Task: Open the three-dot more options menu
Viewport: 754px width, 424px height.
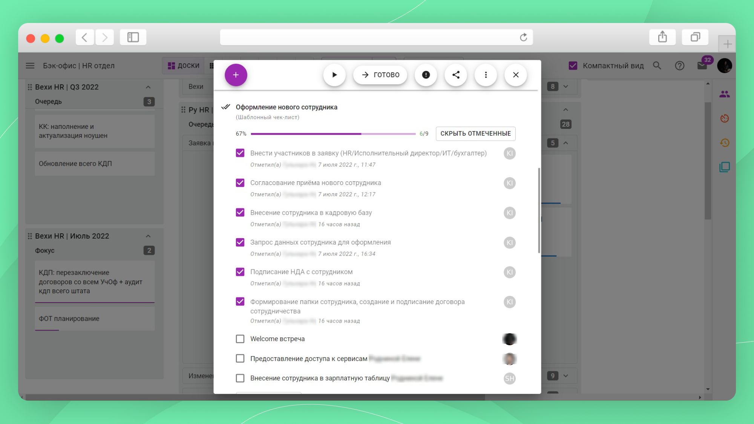Action: [x=486, y=75]
